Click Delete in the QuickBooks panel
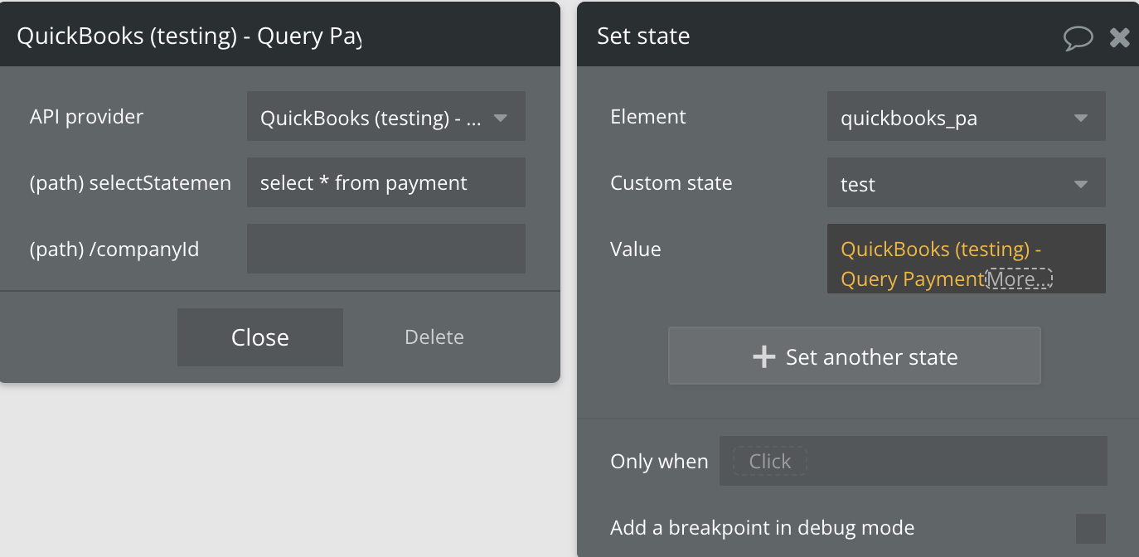1139x557 pixels. point(434,337)
